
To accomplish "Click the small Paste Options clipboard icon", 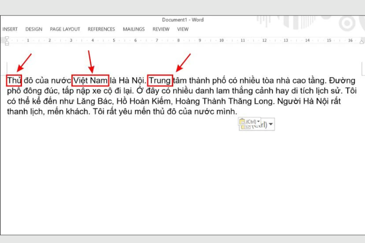I will (242, 121).
